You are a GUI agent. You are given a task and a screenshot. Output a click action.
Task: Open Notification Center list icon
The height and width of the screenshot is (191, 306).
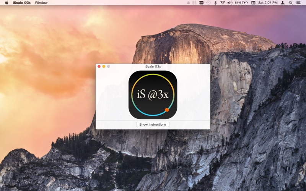[298, 3]
